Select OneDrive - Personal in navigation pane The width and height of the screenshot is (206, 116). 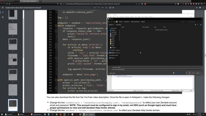tap(115, 50)
